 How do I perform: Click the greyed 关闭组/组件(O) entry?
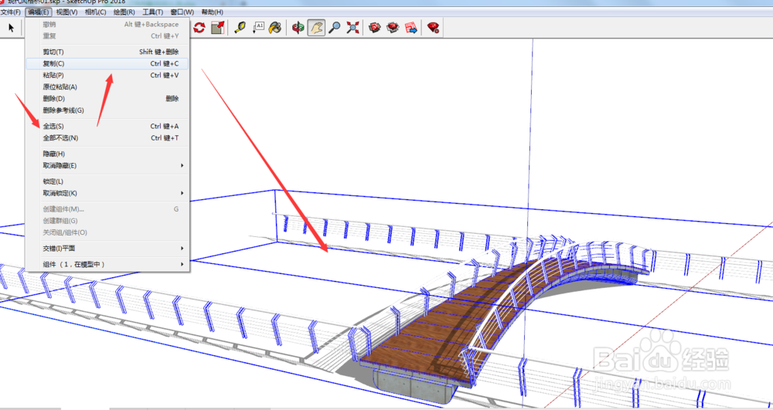point(107,233)
